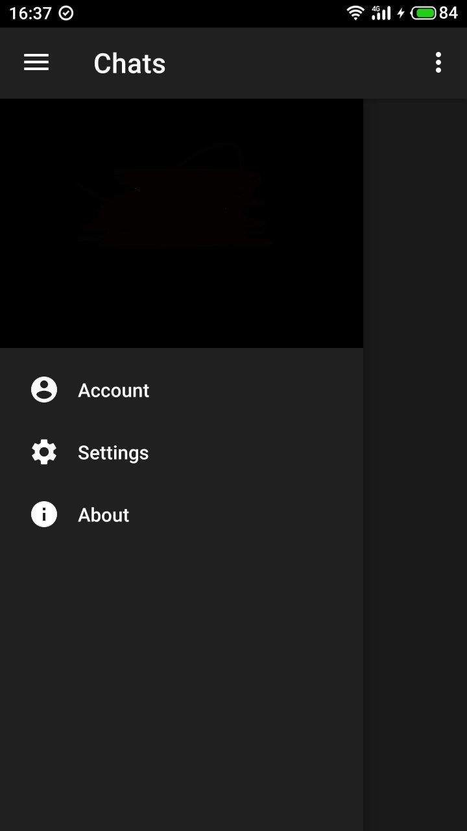
Task: Click the About info icon
Action: [x=44, y=514]
